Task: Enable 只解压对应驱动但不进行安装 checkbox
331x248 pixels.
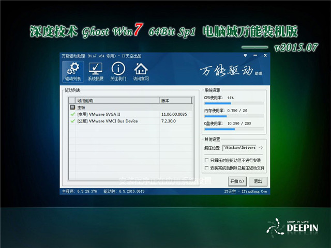Action: (x=207, y=160)
